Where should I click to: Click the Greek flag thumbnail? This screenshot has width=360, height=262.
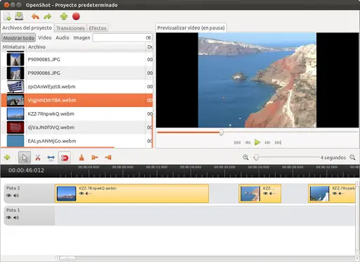point(15,87)
